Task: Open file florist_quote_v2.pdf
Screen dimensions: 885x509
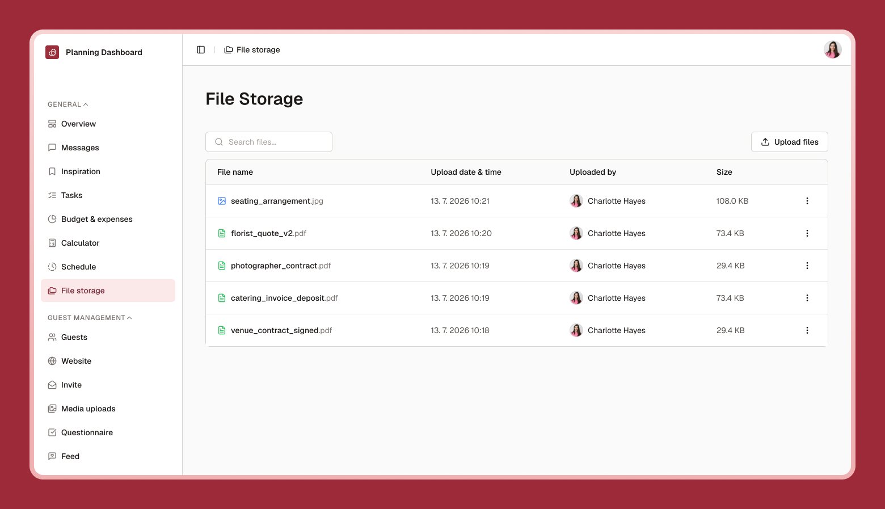Action: 268,233
